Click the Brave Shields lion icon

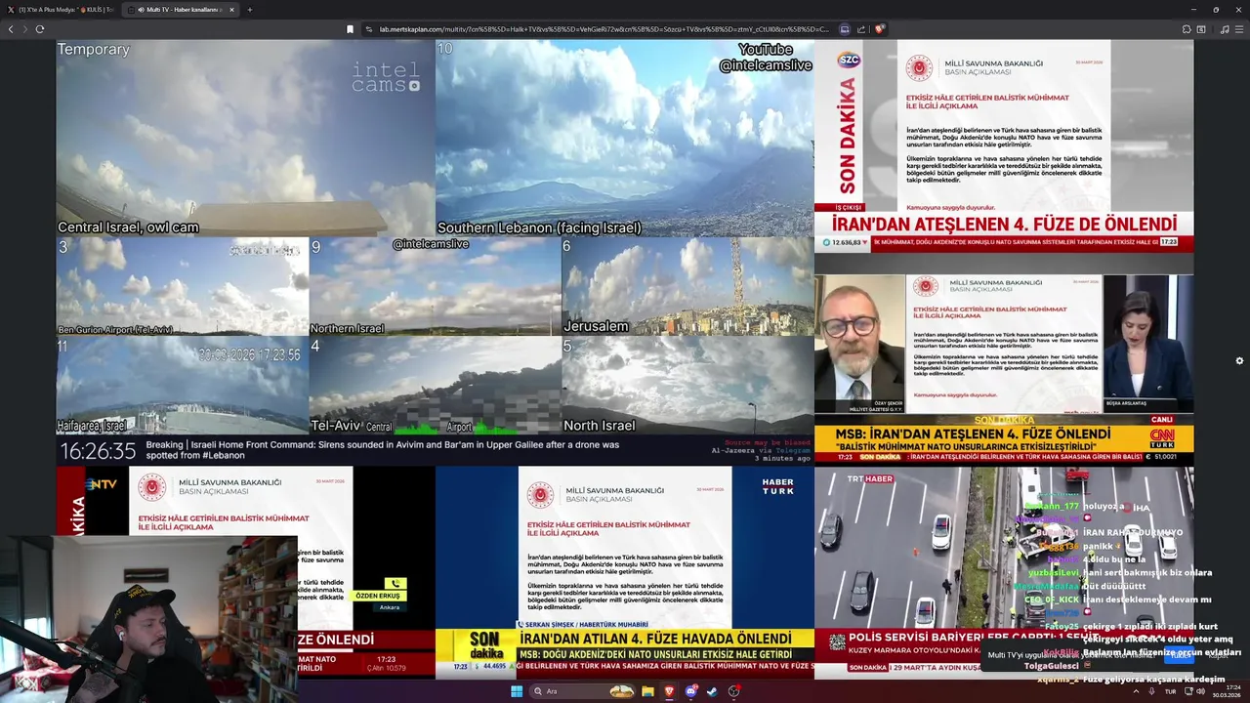(x=879, y=29)
